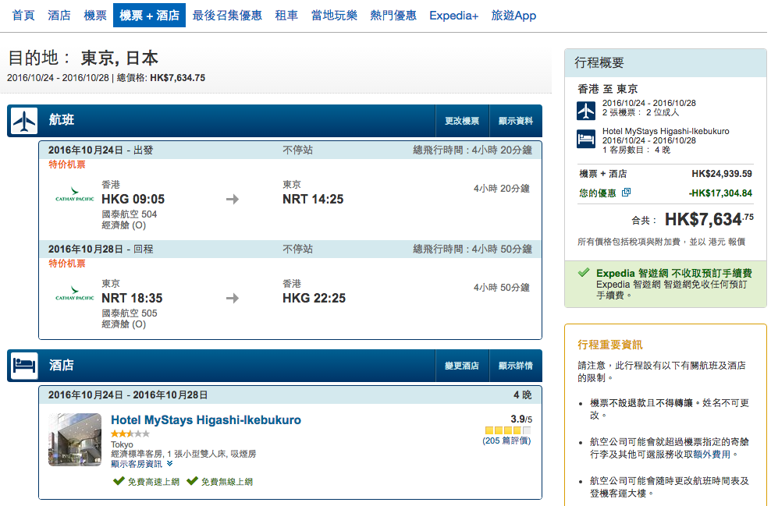Click the HKG 09:05 departure time

click(x=133, y=199)
